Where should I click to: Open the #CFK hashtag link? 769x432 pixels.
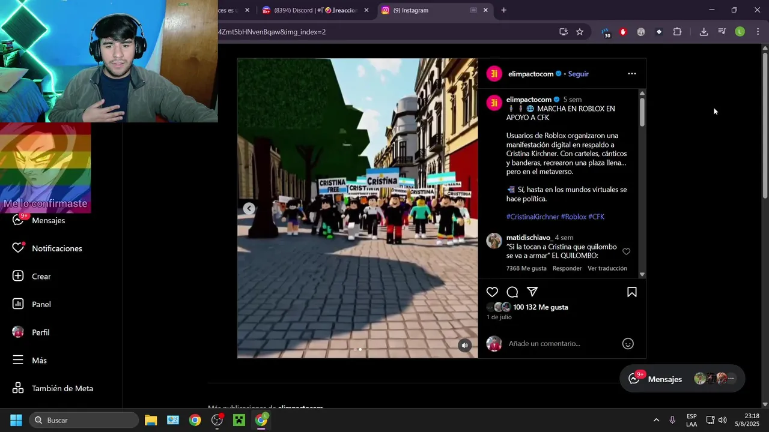(596, 217)
